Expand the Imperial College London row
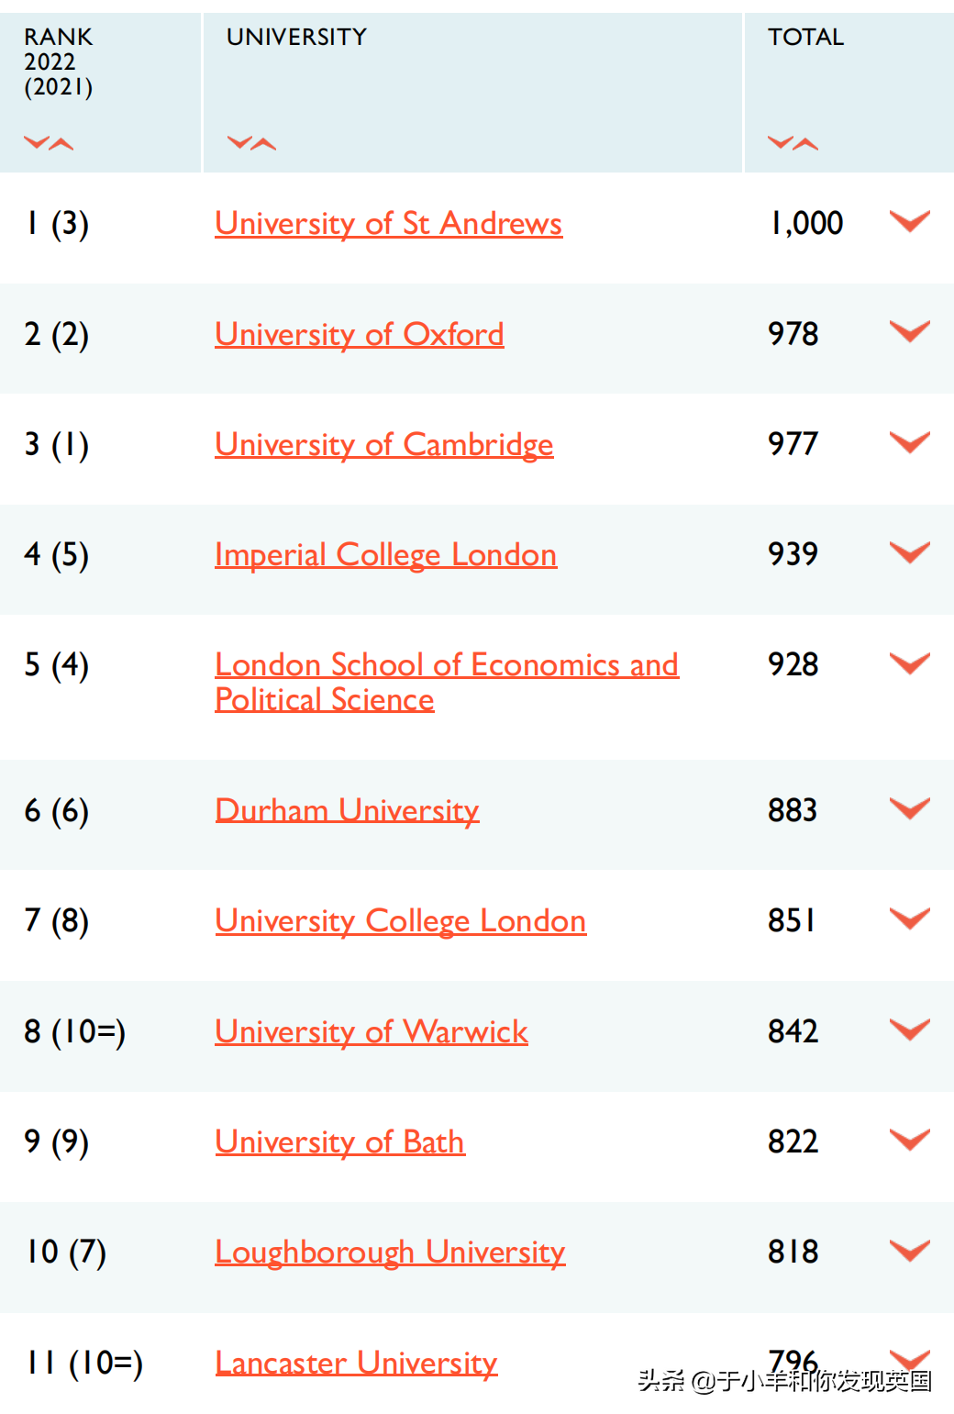 click(x=909, y=551)
